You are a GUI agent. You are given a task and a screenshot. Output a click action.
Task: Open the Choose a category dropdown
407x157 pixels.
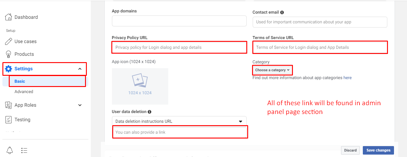point(272,70)
